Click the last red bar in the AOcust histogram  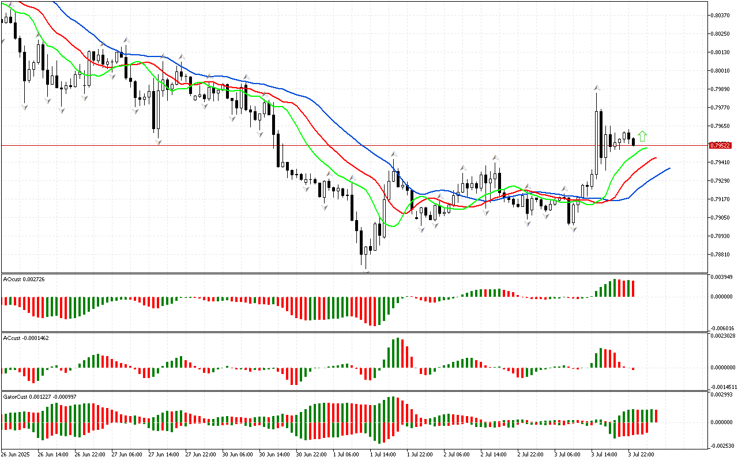click(633, 288)
